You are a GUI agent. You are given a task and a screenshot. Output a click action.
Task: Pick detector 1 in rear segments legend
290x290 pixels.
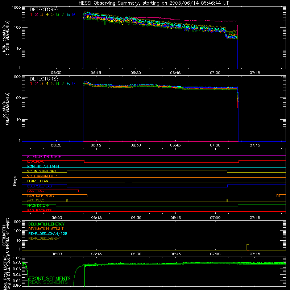coord(31,84)
